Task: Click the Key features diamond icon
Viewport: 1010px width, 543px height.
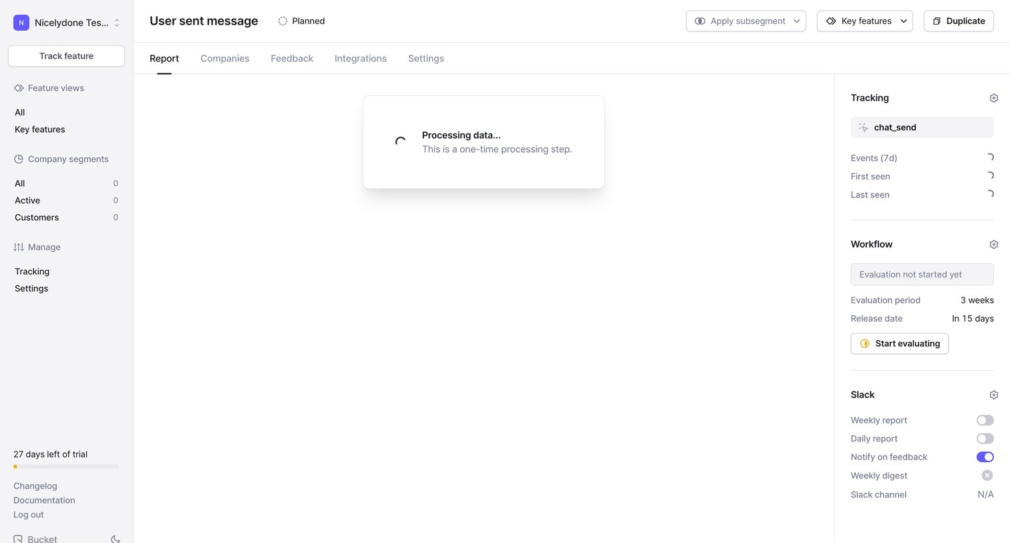Action: tap(831, 21)
